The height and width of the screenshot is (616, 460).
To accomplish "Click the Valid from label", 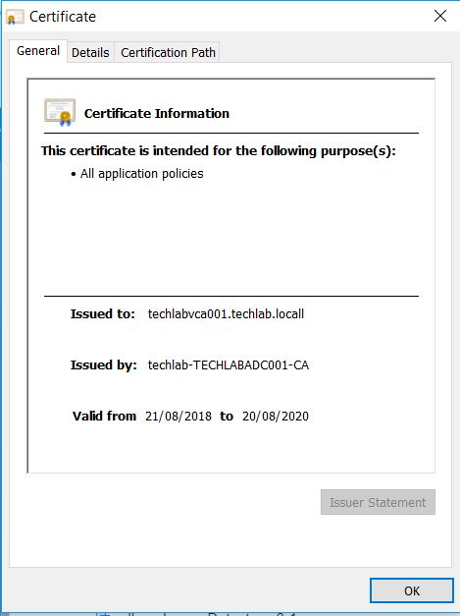I will (x=104, y=416).
